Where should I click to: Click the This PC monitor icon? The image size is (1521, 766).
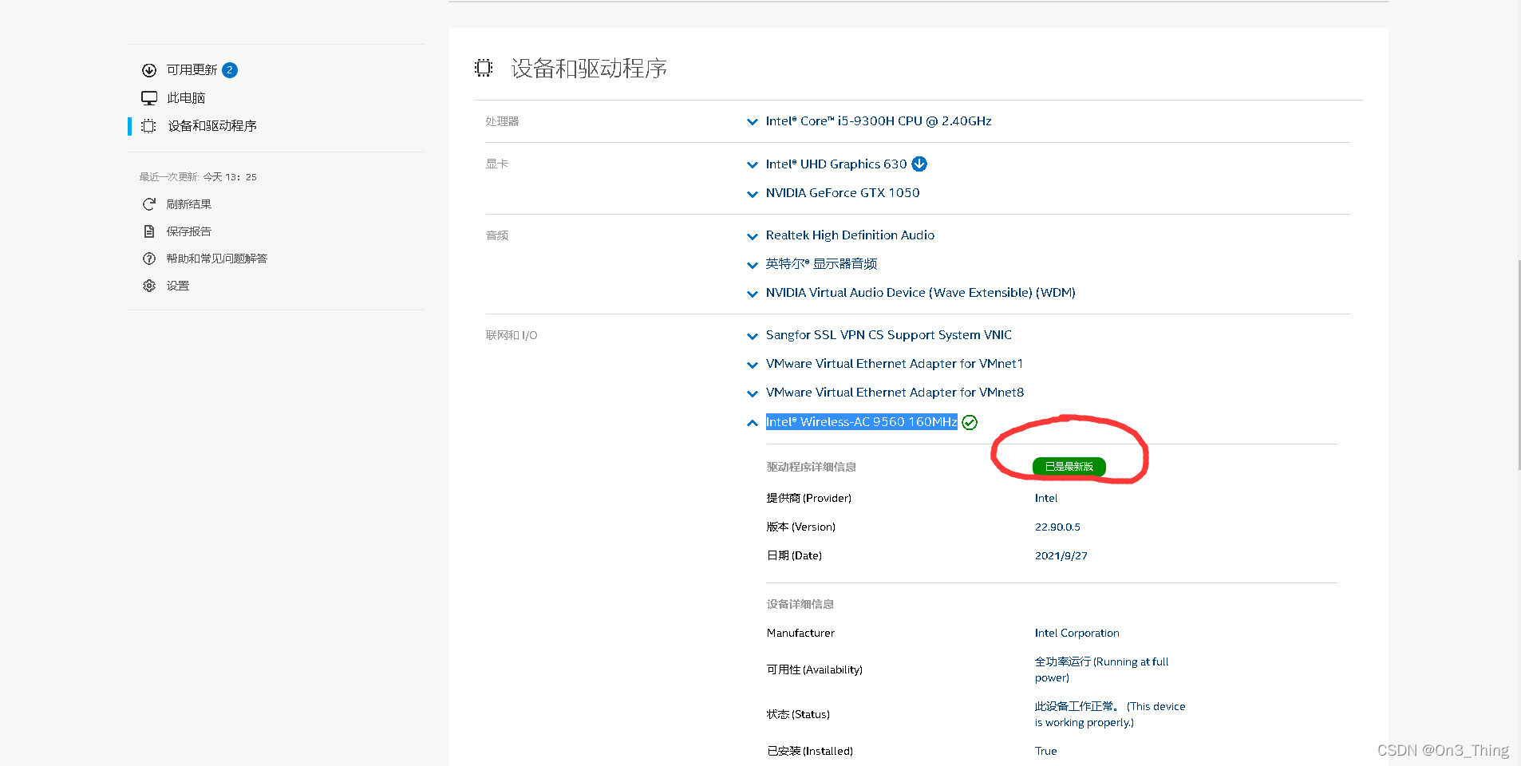(149, 98)
